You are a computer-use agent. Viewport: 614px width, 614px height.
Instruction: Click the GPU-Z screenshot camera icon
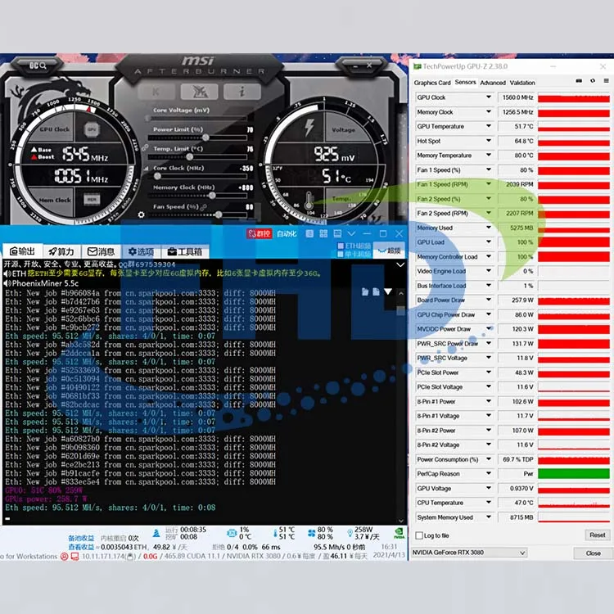click(x=580, y=82)
